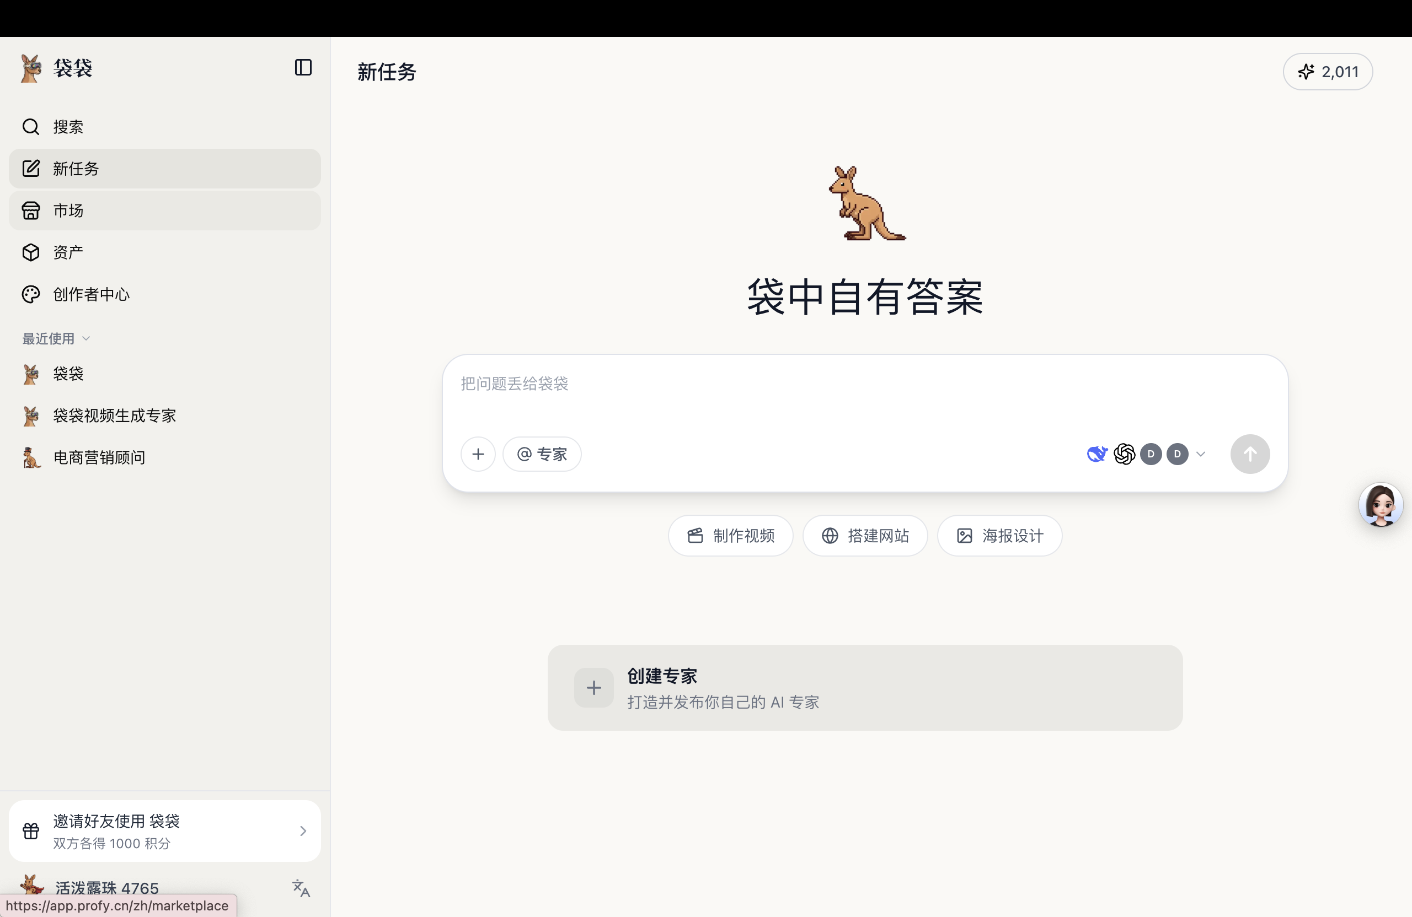The image size is (1412, 917).
Task: Click the sparkle icon in the credits badge
Action: click(x=1306, y=72)
